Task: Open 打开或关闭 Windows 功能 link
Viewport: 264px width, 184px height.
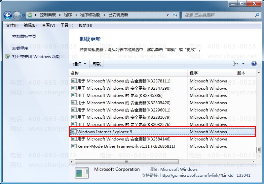Action: [x=36, y=57]
